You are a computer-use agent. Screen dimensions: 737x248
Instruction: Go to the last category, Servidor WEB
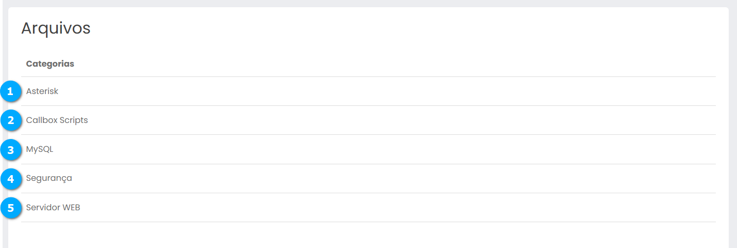[53, 208]
